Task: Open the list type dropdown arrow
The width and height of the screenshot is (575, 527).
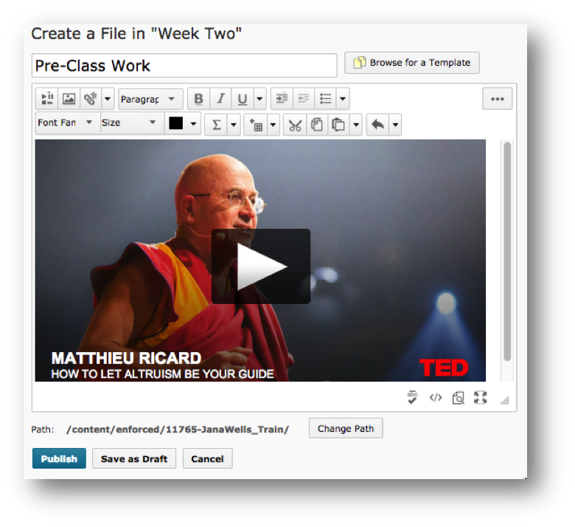Action: pos(343,99)
